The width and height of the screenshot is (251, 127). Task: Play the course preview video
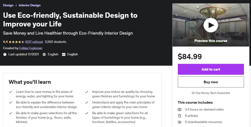point(211,24)
